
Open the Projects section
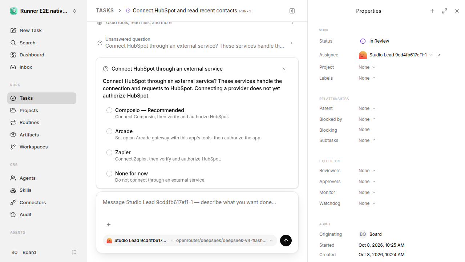(x=42, y=110)
